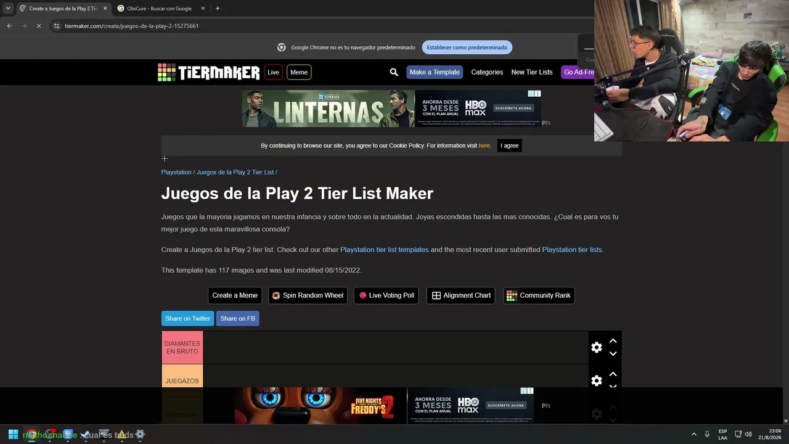Viewport: 789px width, 444px height.
Task: Open Five Nights at Freddy's 2 ad
Action: 321,406
